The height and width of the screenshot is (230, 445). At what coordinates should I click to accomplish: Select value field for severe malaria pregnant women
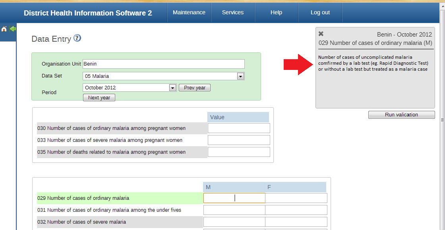[239, 140]
